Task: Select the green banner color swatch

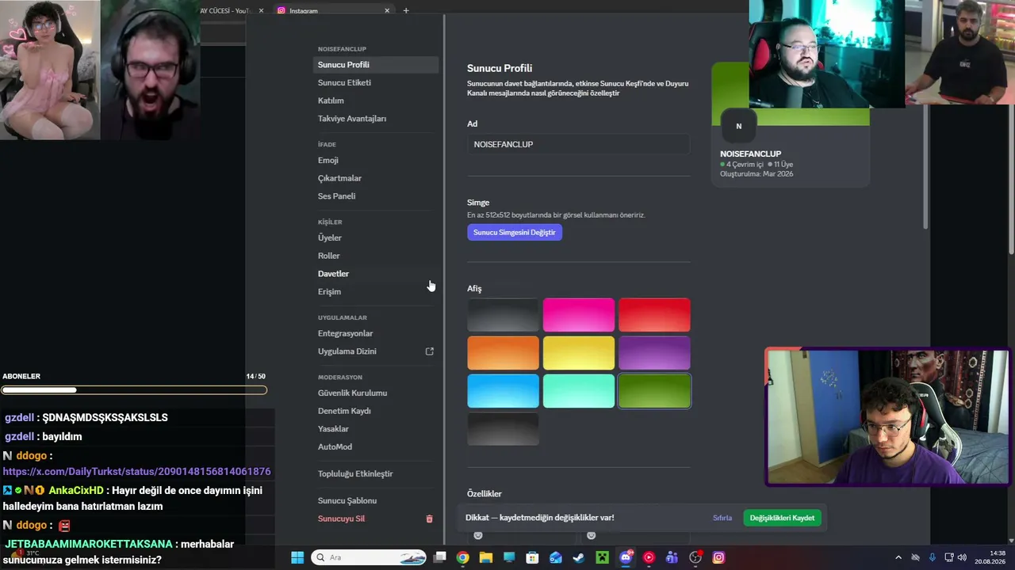Action: (x=654, y=391)
